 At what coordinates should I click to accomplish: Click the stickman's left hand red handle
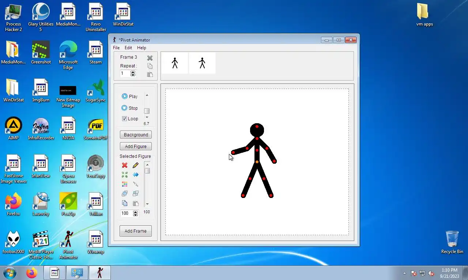[233, 153]
